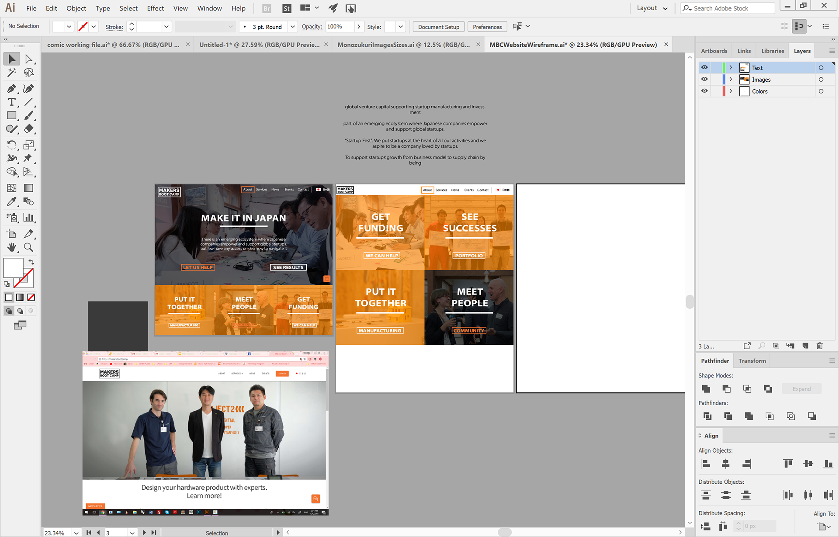
Task: Pick the Magic Wand tool
Action: [12, 73]
